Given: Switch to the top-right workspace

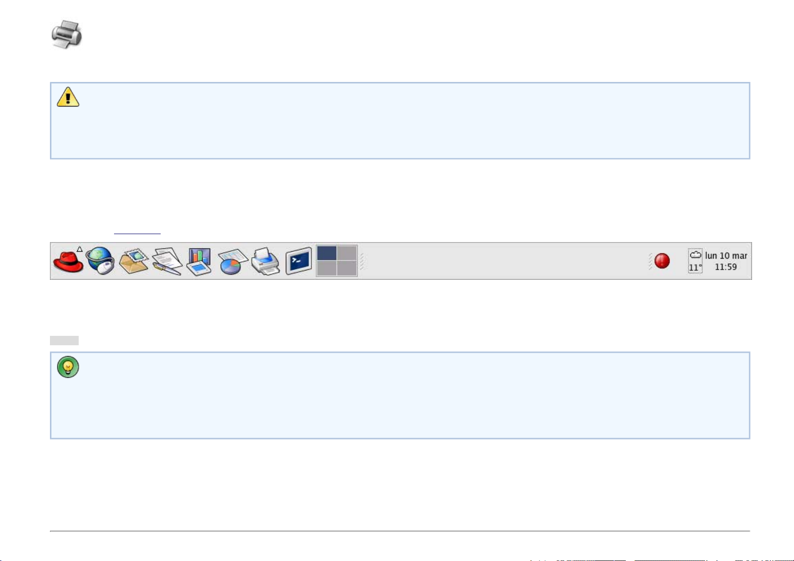Looking at the screenshot, I should 347,253.
